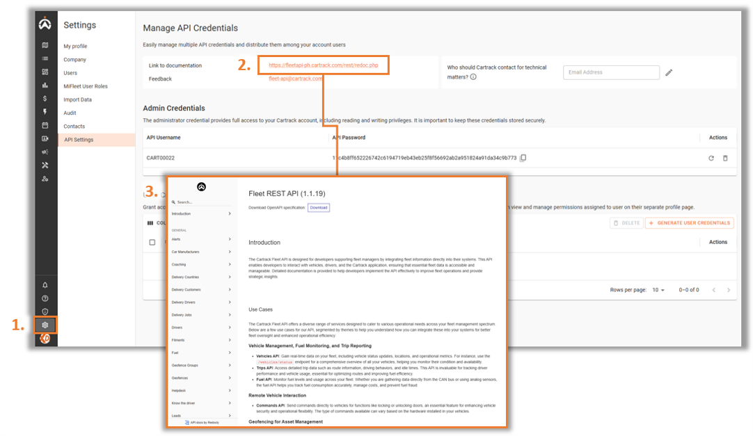
Task: Open the dollar sign costs icon
Action: [45, 98]
